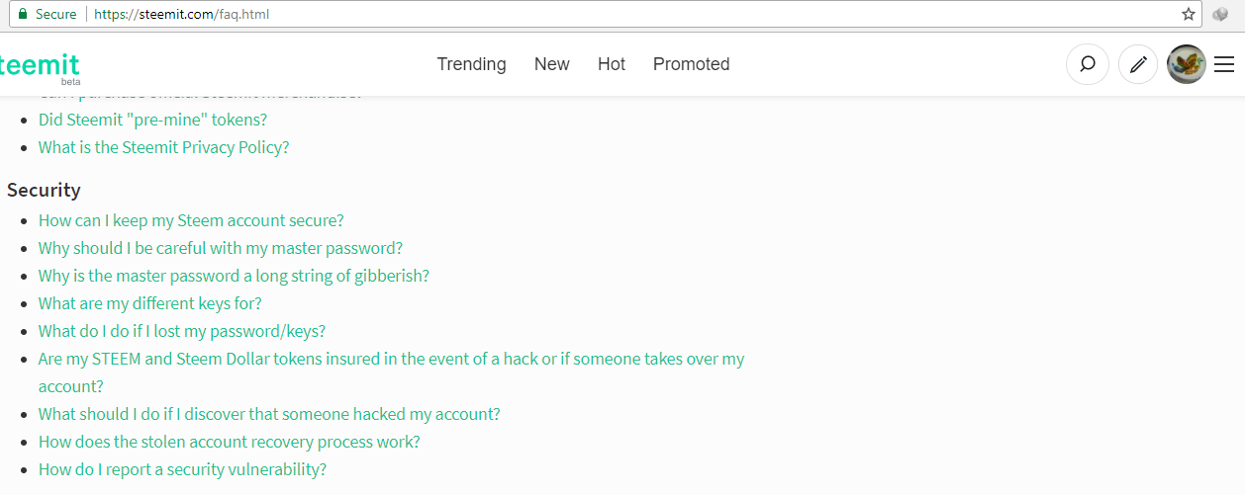Open 'Did Steemit pre-mine tokens?' link
The height and width of the screenshot is (495, 1245).
click(x=152, y=120)
